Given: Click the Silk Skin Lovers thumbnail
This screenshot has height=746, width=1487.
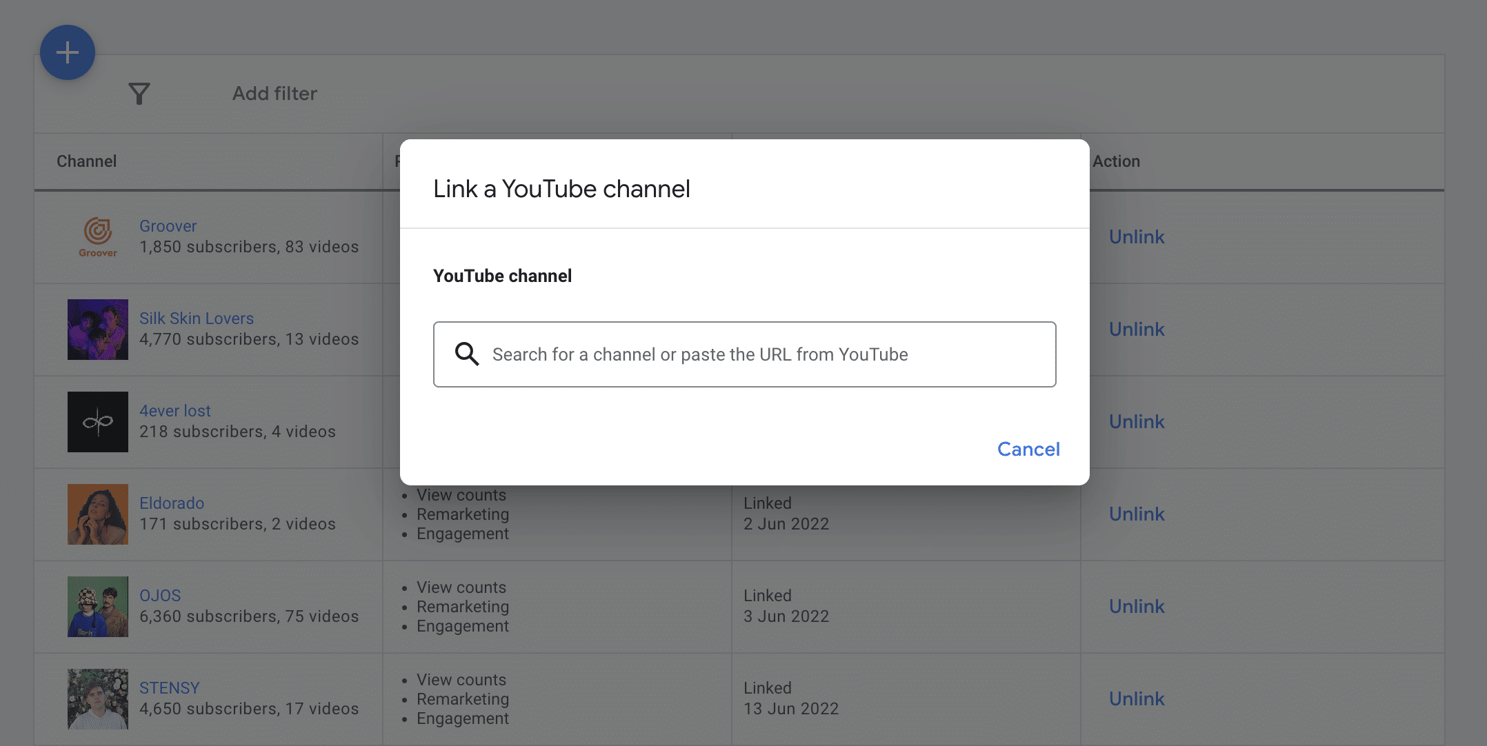Looking at the screenshot, I should pyautogui.click(x=98, y=330).
